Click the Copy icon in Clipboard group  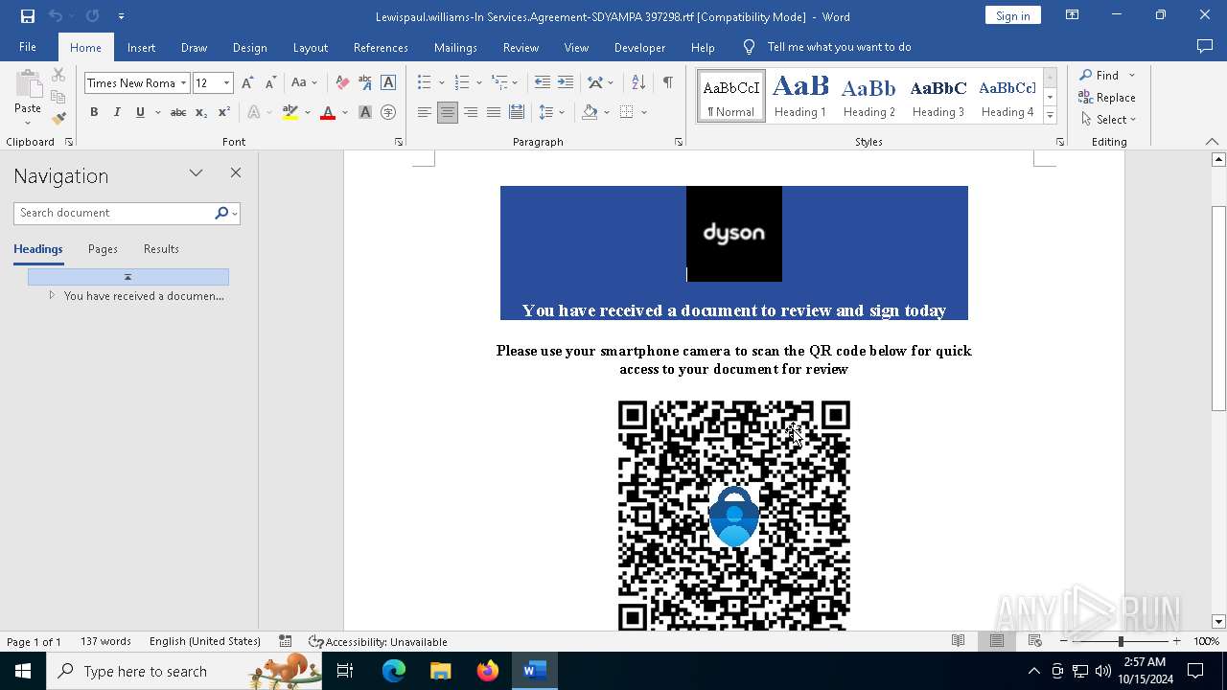[58, 97]
